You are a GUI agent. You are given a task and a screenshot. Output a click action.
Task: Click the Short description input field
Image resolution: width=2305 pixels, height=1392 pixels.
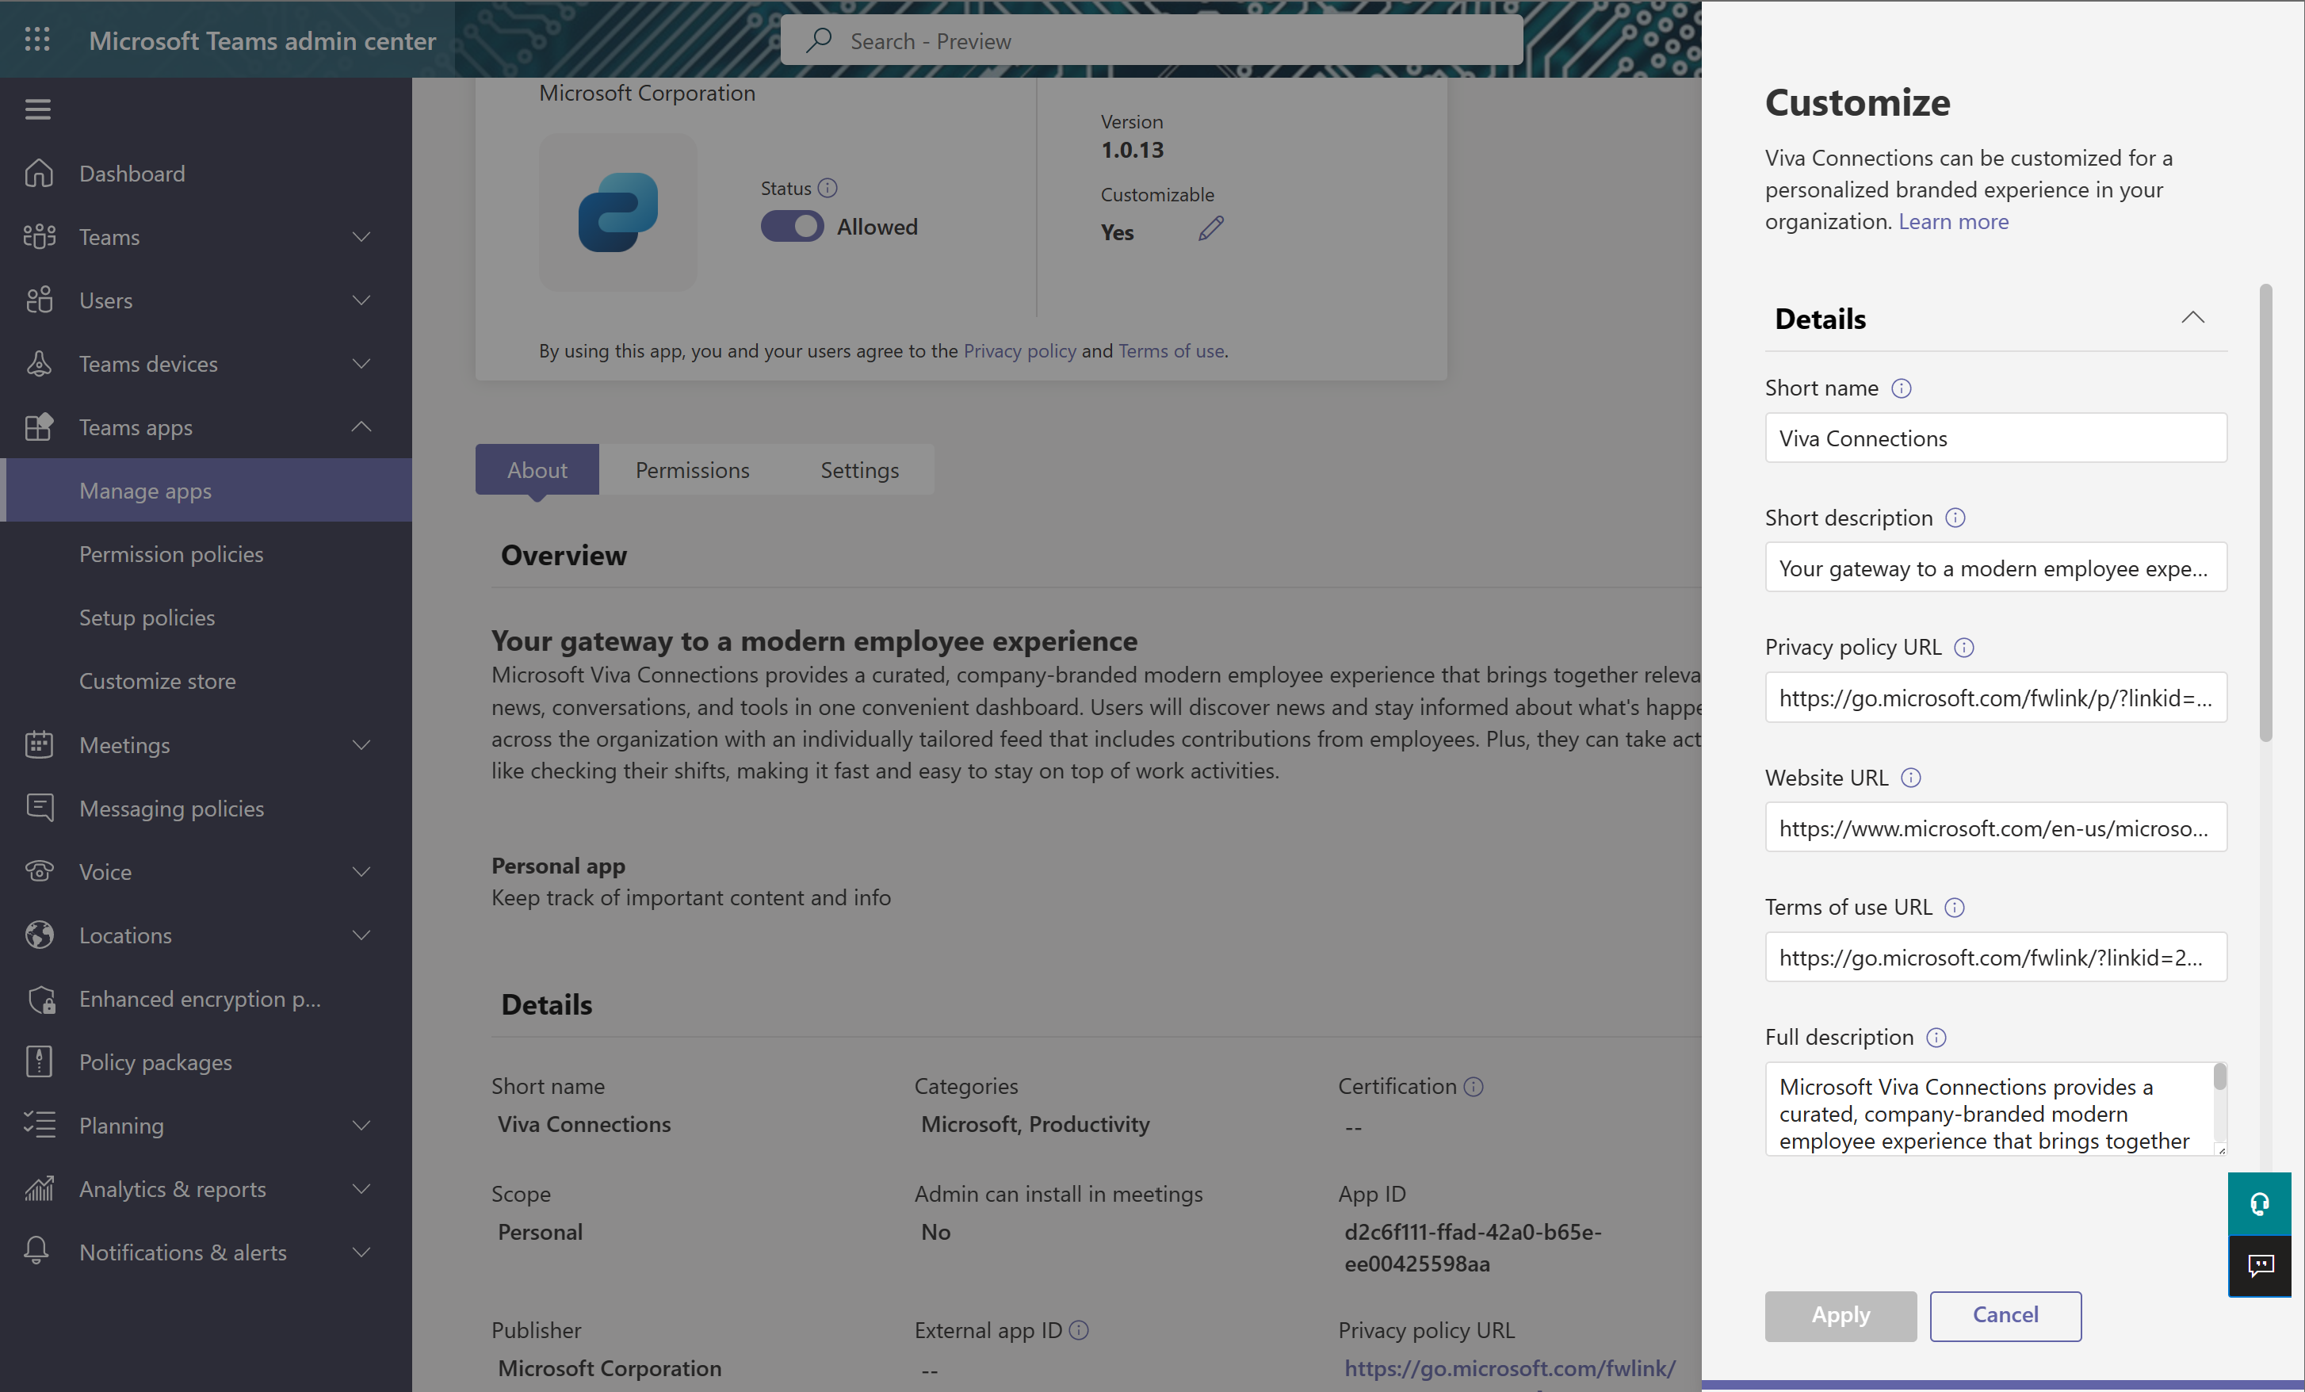click(x=1995, y=568)
